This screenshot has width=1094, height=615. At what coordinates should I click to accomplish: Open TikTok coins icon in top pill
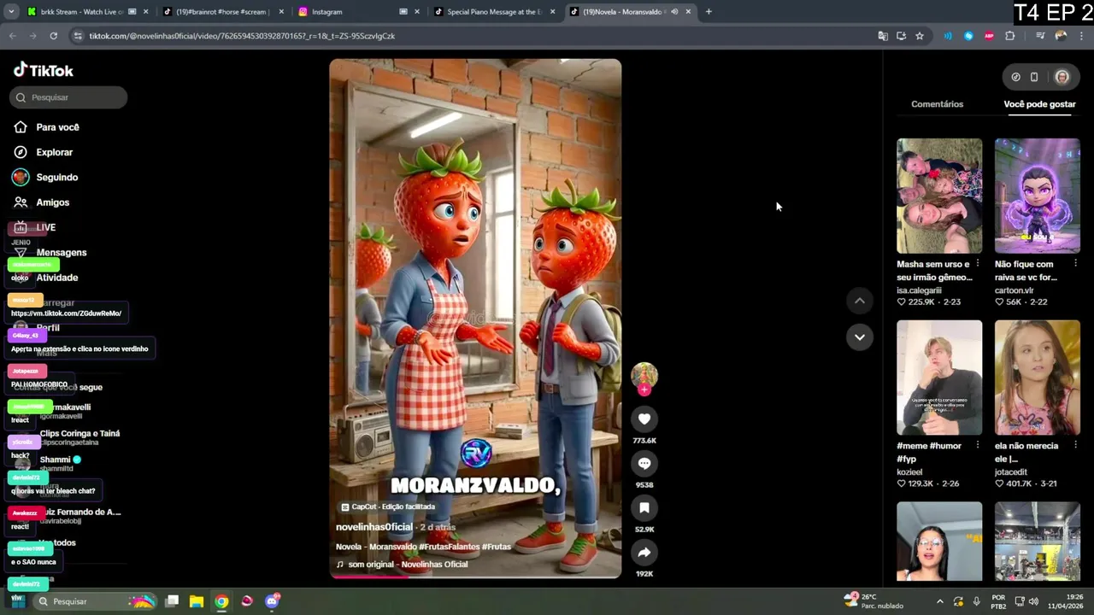click(1015, 77)
